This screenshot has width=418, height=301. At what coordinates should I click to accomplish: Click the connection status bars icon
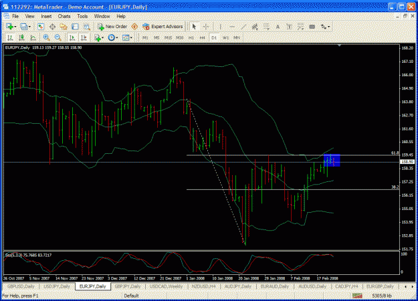[357, 296]
